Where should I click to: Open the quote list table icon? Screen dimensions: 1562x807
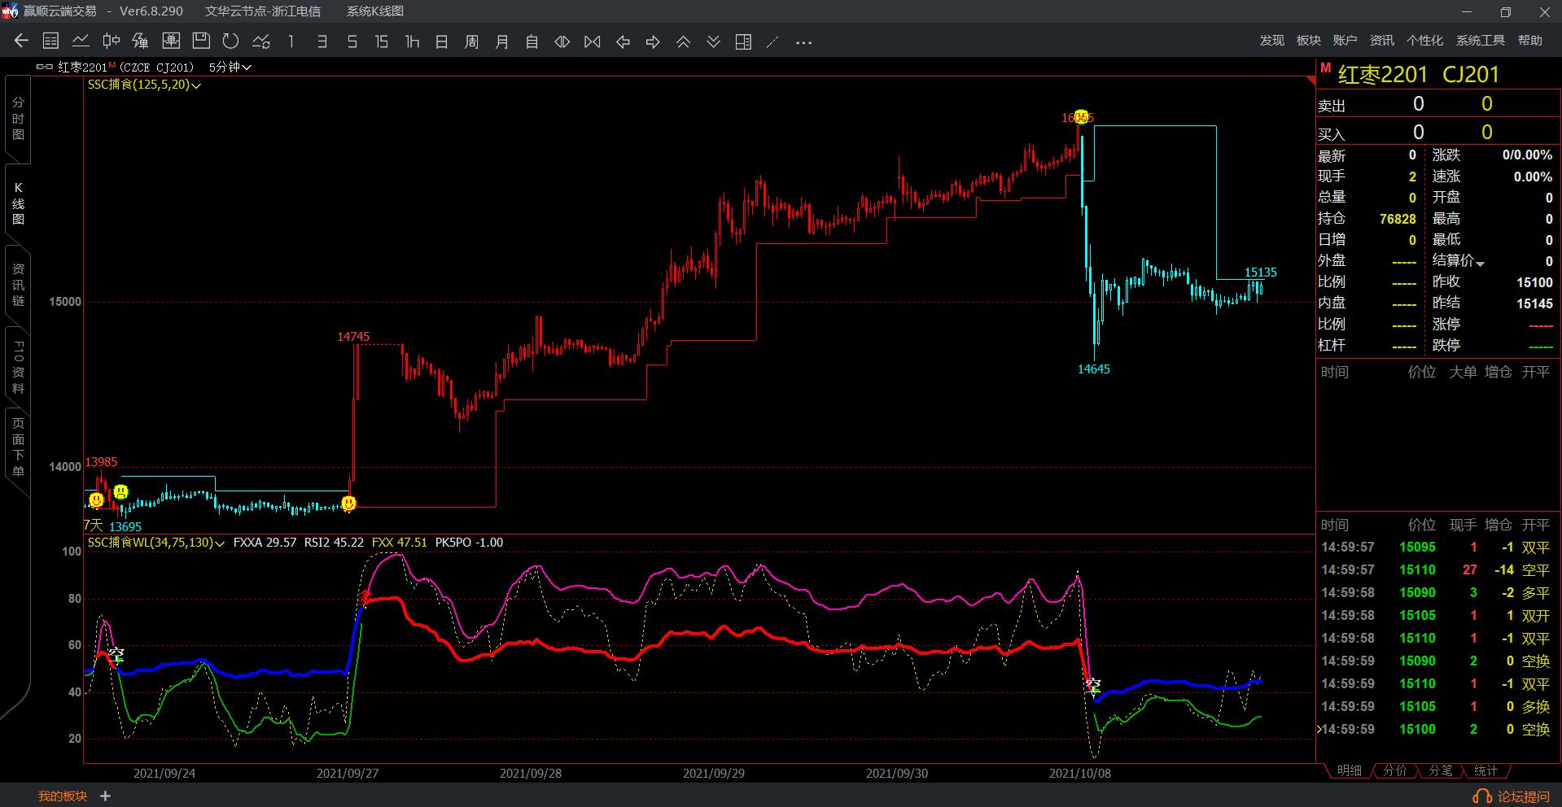click(x=50, y=41)
